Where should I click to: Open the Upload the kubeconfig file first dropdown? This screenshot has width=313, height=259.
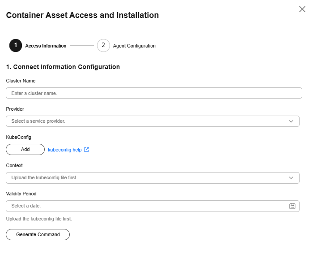pos(153,178)
